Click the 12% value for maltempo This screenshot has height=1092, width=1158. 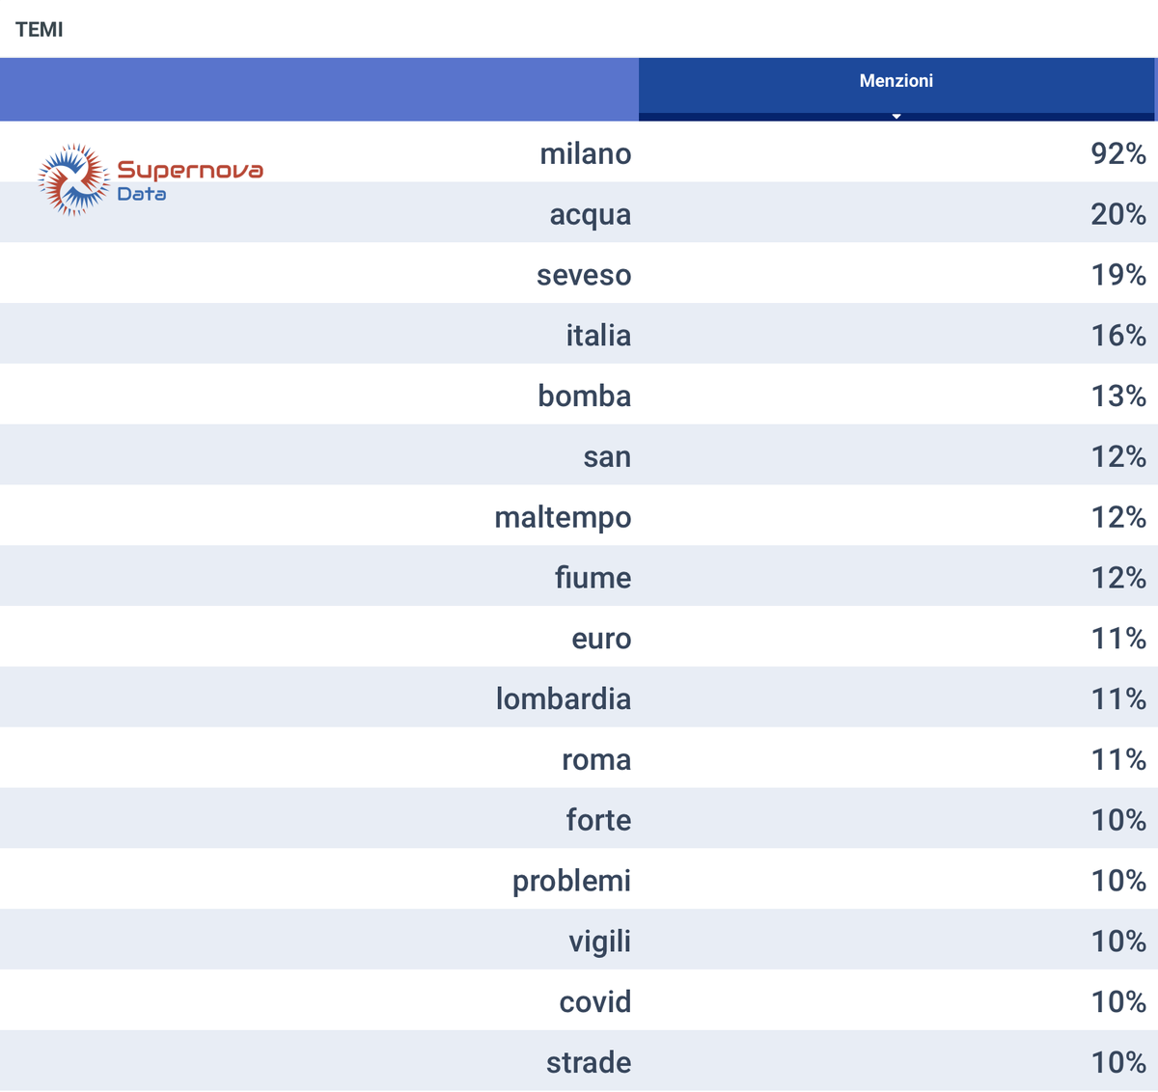point(1118,517)
